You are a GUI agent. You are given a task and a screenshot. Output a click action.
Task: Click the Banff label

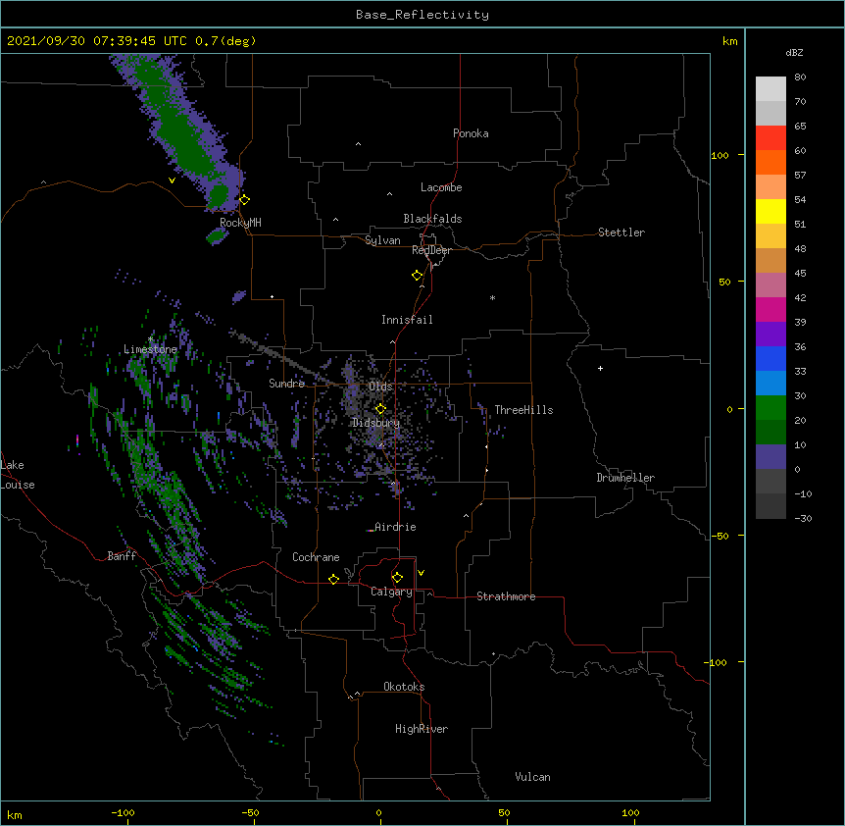click(122, 556)
